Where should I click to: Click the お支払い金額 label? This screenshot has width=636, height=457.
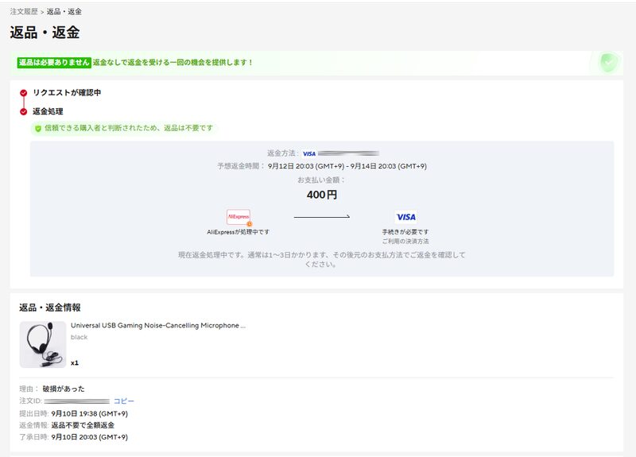pos(321,180)
